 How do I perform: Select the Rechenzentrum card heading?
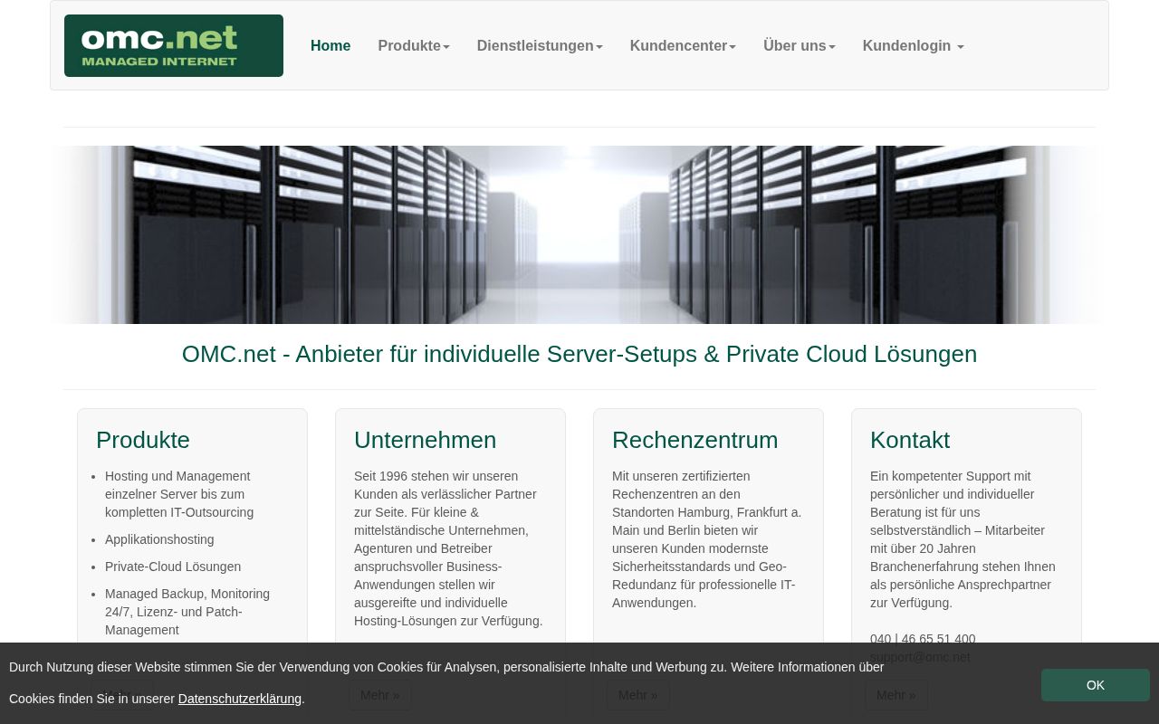(695, 440)
